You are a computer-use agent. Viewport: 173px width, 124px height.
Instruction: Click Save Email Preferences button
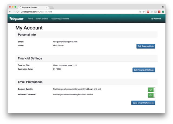pyautogui.click(x=143, y=103)
